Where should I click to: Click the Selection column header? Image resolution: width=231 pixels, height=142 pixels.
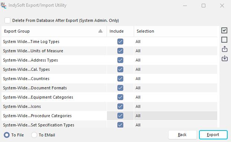click(176, 31)
